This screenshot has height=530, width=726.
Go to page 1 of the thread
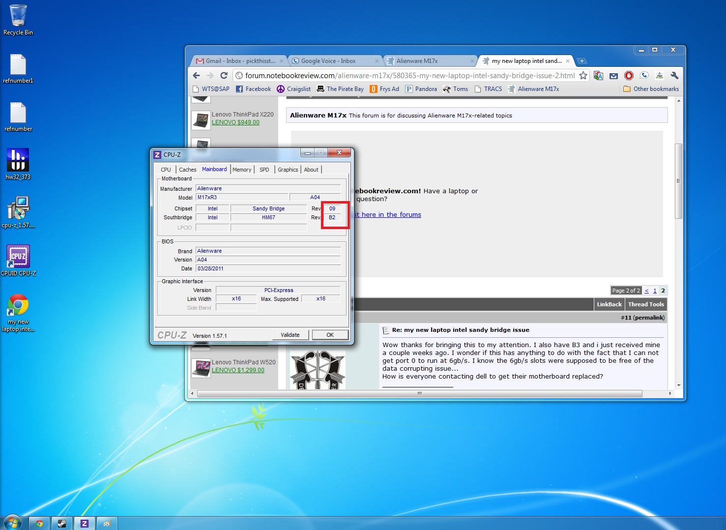pyautogui.click(x=655, y=291)
